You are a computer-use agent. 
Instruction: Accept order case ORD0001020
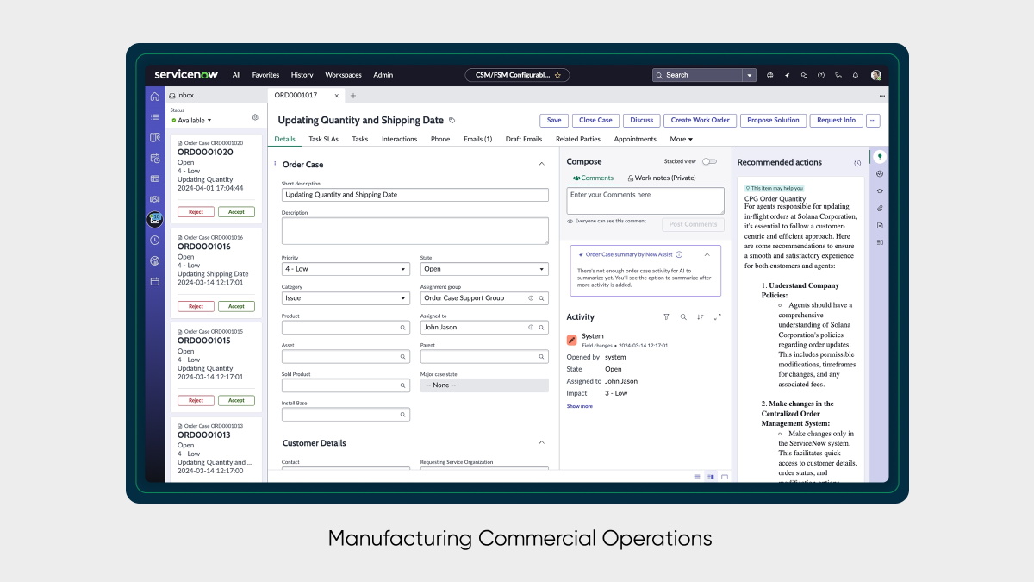[x=236, y=212]
